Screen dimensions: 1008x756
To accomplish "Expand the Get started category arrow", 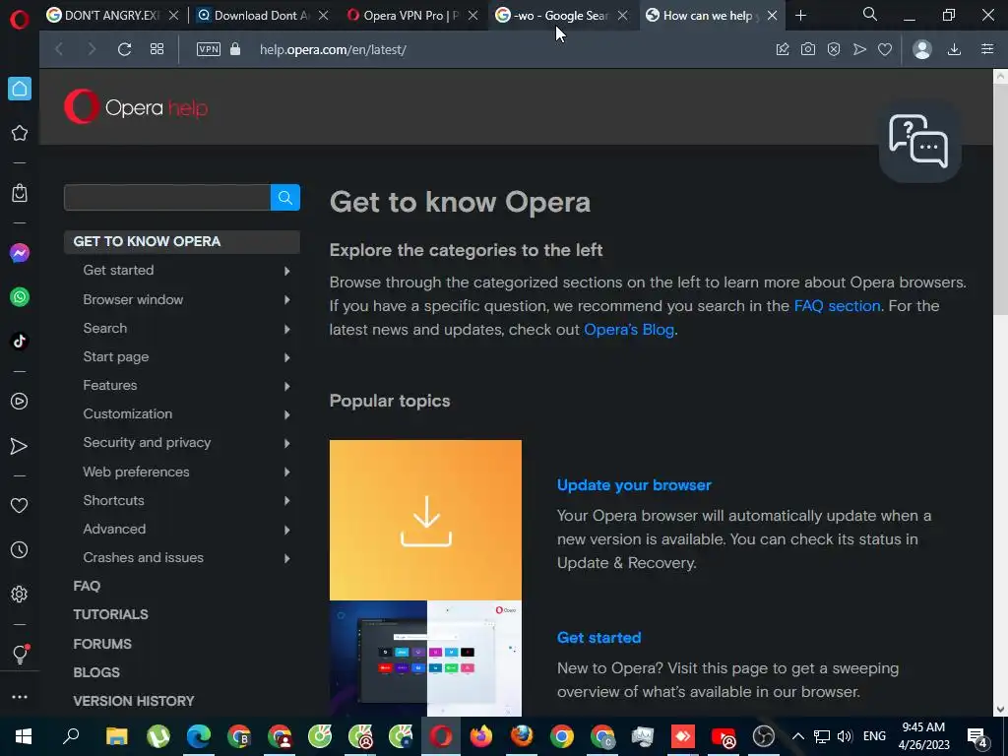I will 286,272.
